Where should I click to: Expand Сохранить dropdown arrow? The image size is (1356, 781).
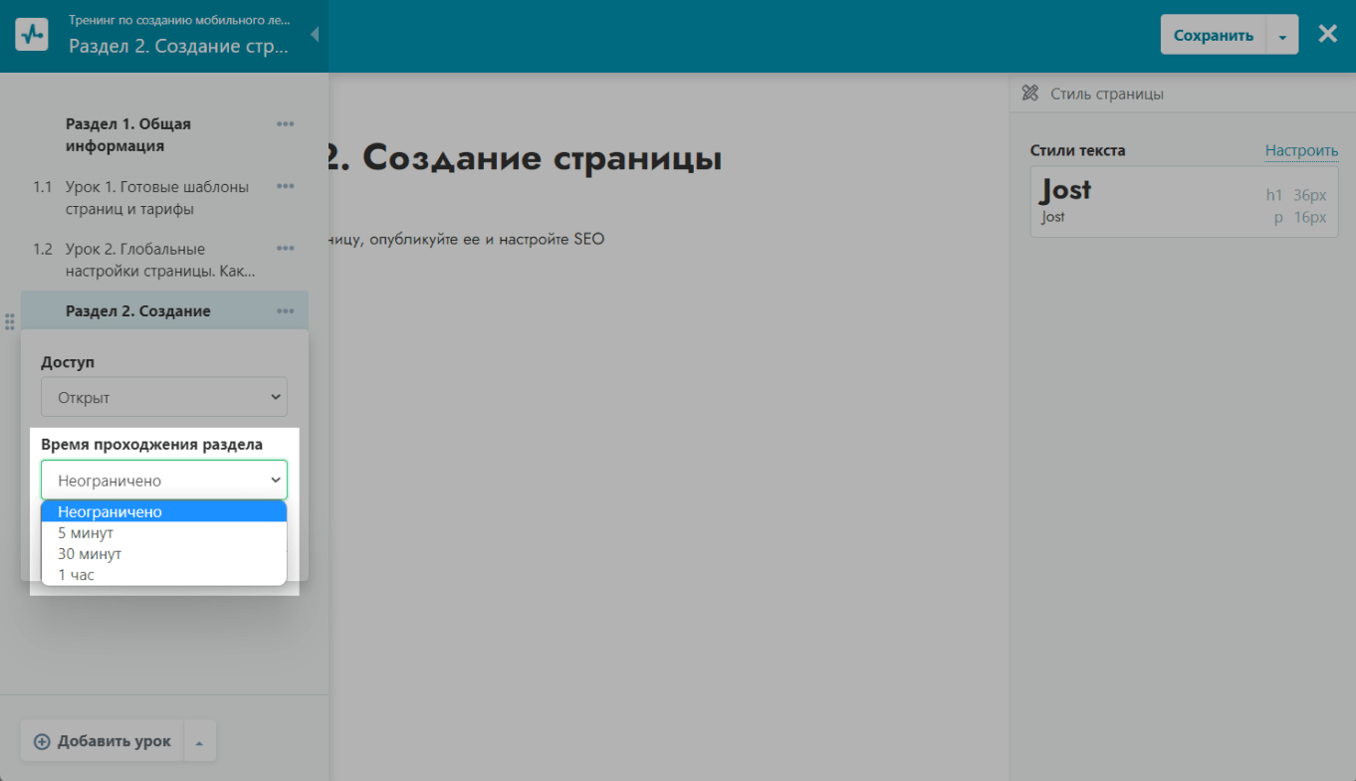tap(1282, 36)
